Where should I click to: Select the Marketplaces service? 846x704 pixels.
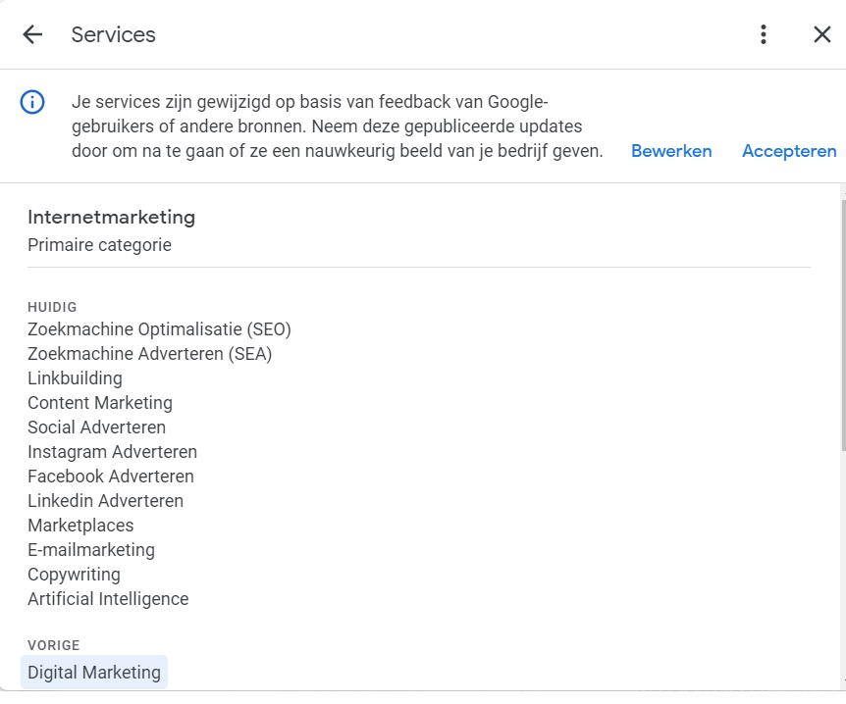click(x=80, y=525)
